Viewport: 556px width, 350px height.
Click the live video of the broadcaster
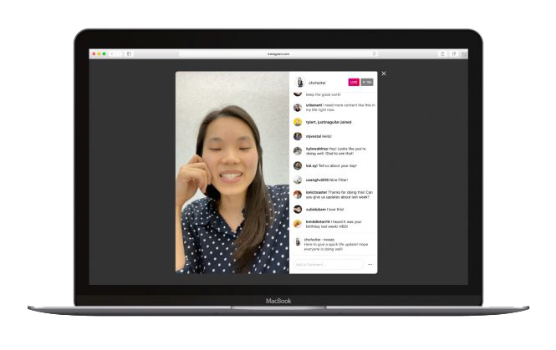232,172
